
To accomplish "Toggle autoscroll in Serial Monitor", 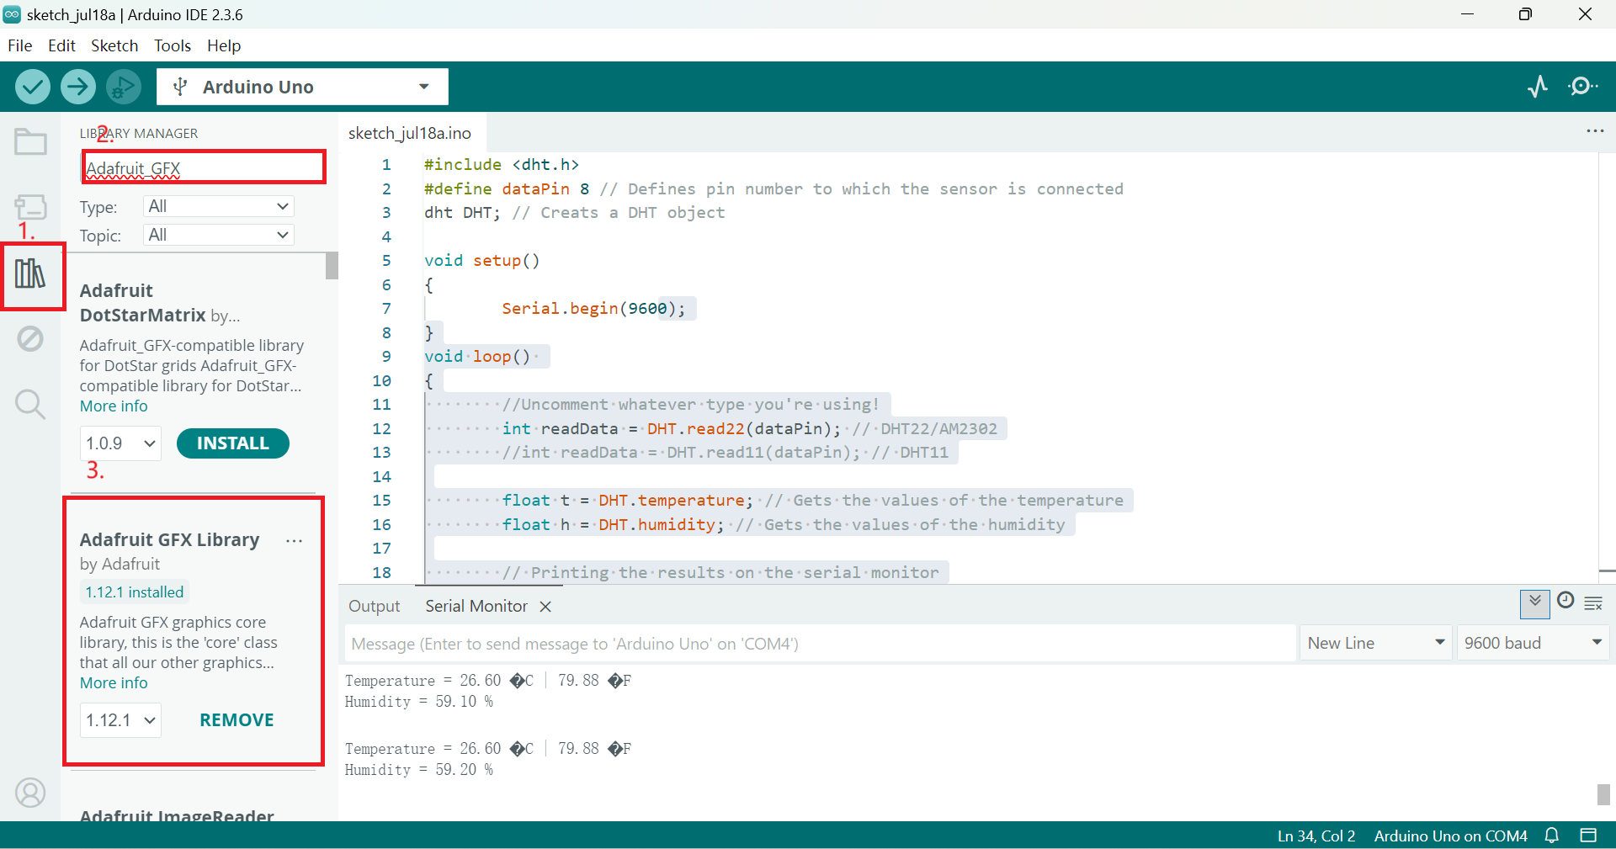I will [x=1535, y=602].
